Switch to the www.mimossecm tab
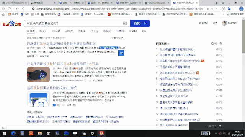Viewport: 245px width, 137px height. coord(15,3)
